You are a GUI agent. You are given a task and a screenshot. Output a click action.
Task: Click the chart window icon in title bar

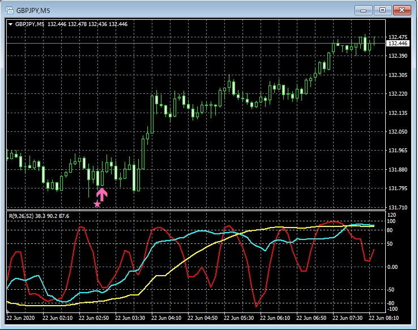point(8,10)
